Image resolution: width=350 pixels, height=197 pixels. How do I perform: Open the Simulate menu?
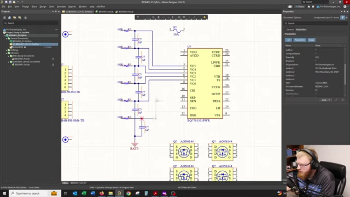click(x=61, y=7)
